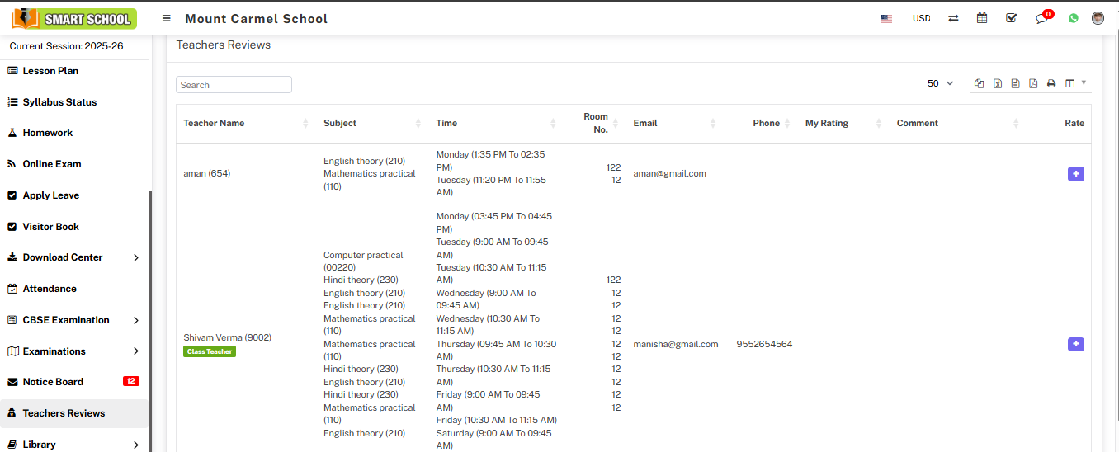1119x452 pixels.
Task: Export table as PDF
Action: pyautogui.click(x=1033, y=83)
